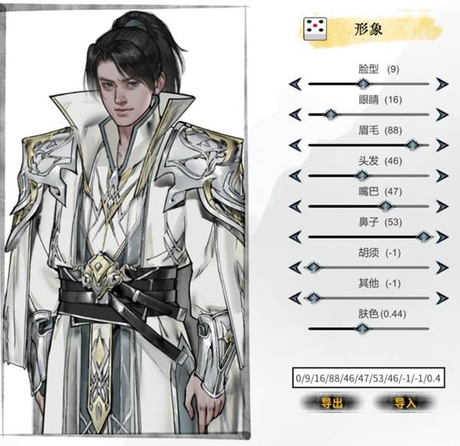Choose next 头发 hair style
Image resolution: width=460 pixels, height=446 pixels.
pyautogui.click(x=442, y=176)
